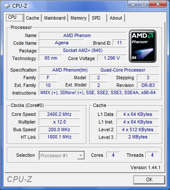170x190 pixels.
Task: Click the Package value Socket AM2+ (940)
Action: (82, 50)
